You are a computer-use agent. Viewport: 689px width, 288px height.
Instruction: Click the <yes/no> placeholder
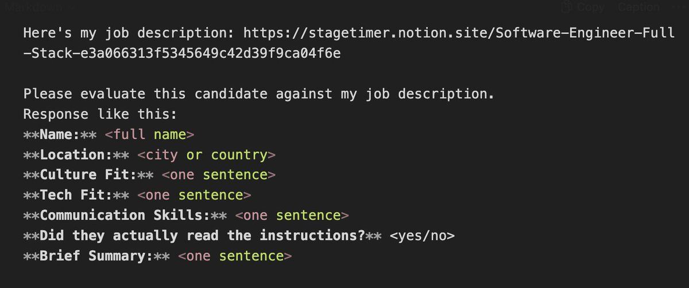pos(422,235)
